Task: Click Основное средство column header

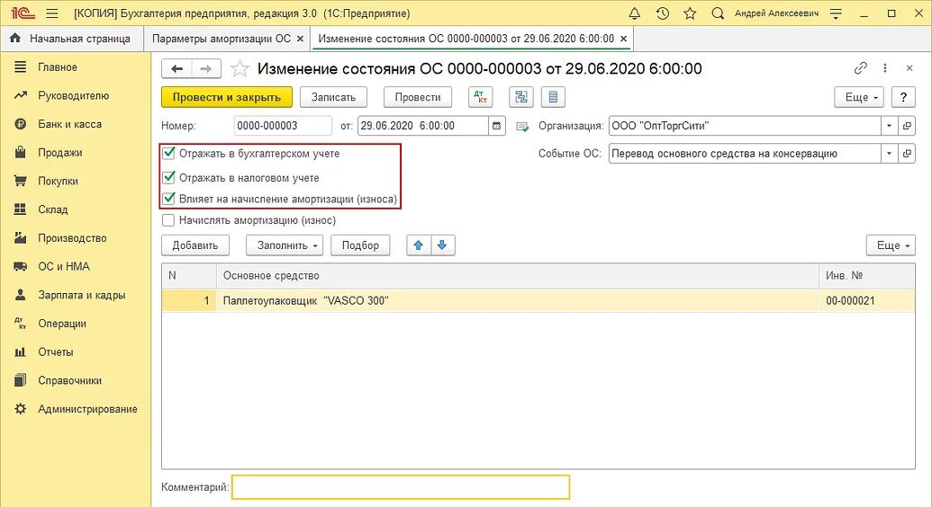Action: pos(517,275)
